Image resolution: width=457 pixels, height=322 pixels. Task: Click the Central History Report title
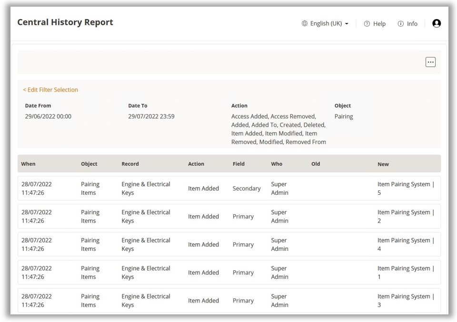point(65,22)
